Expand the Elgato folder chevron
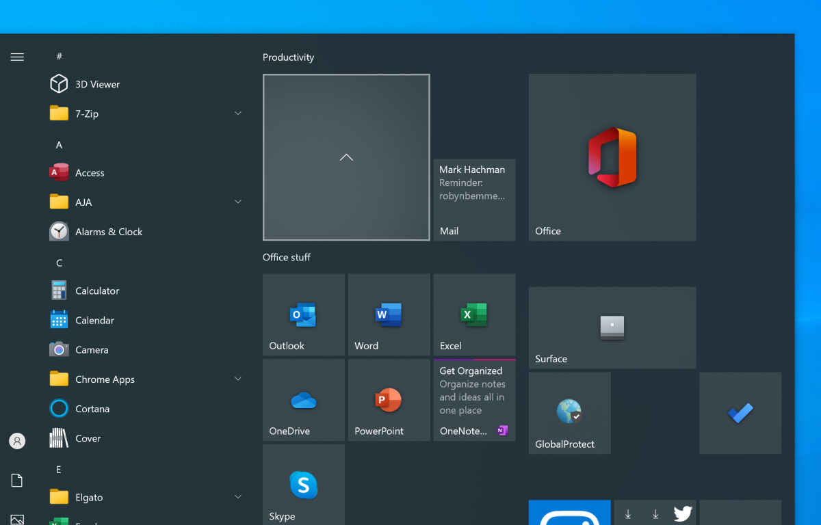Viewport: 821px width, 525px height. (238, 497)
